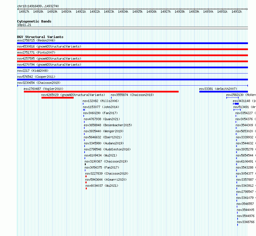Select the blue bar under nsv576542

[x=132, y=80]
